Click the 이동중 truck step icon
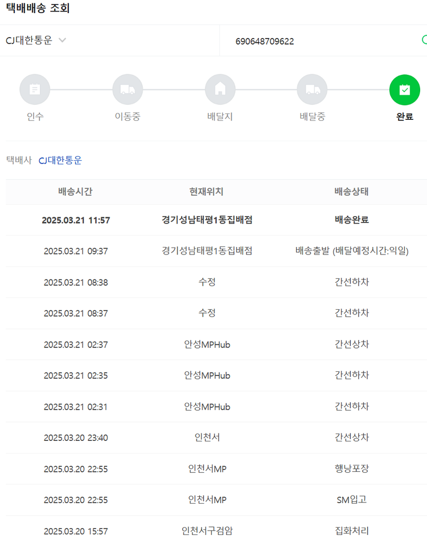Viewport: 427px width, 543px height. [x=128, y=90]
